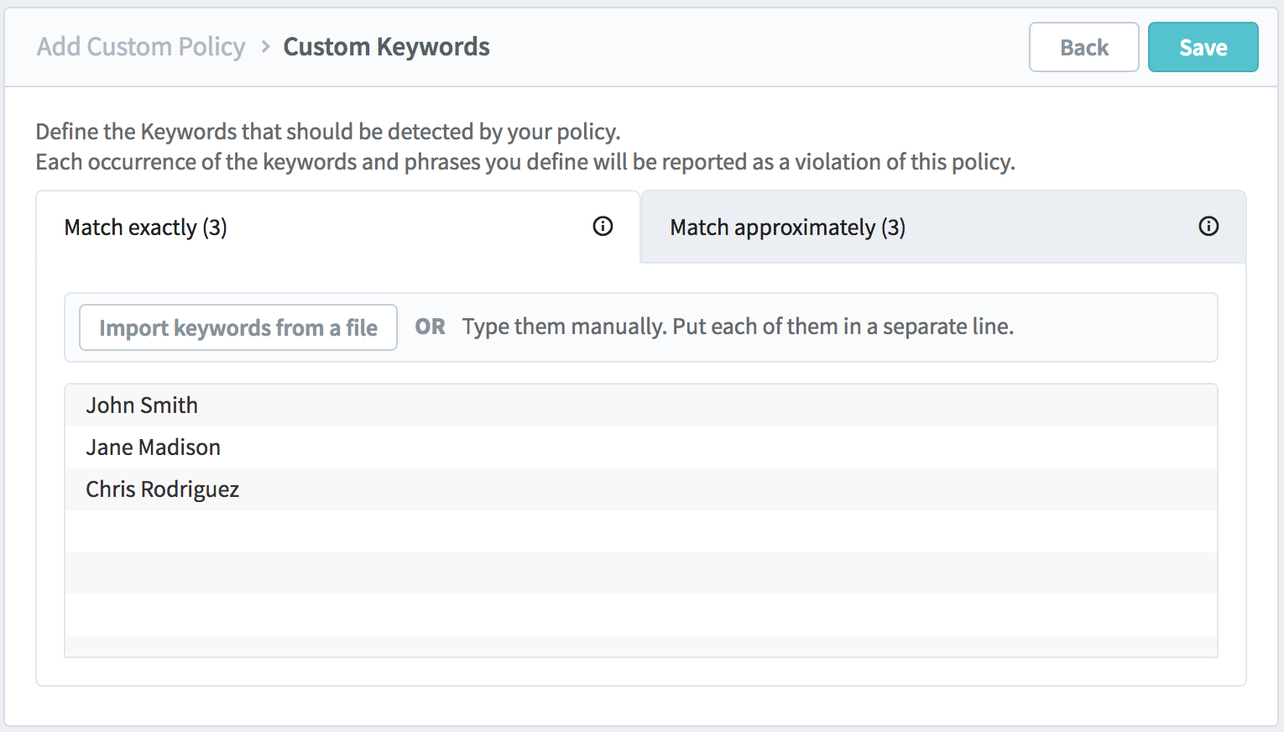Click the first empty line below Chris Rodriguez
This screenshot has height=732, width=1284.
point(641,531)
